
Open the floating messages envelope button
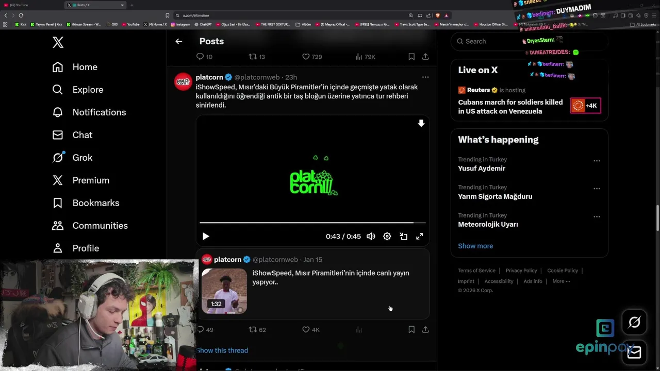634,352
